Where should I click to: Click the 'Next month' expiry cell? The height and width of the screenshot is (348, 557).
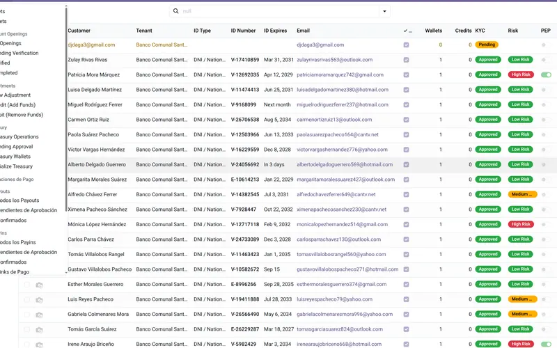pyautogui.click(x=277, y=105)
